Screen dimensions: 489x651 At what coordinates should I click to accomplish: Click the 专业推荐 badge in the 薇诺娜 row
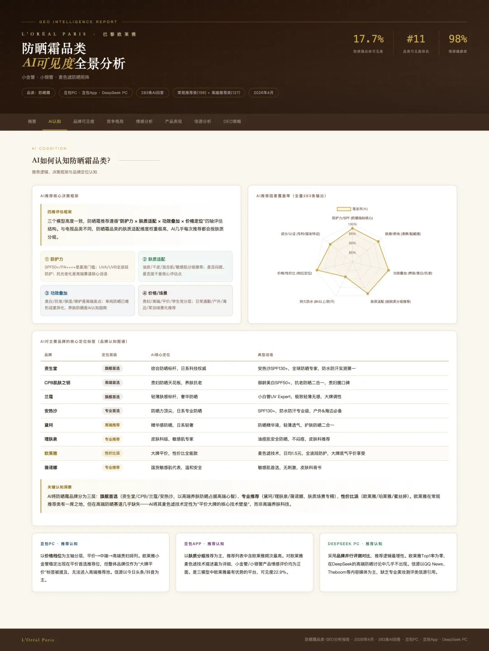[x=112, y=468]
